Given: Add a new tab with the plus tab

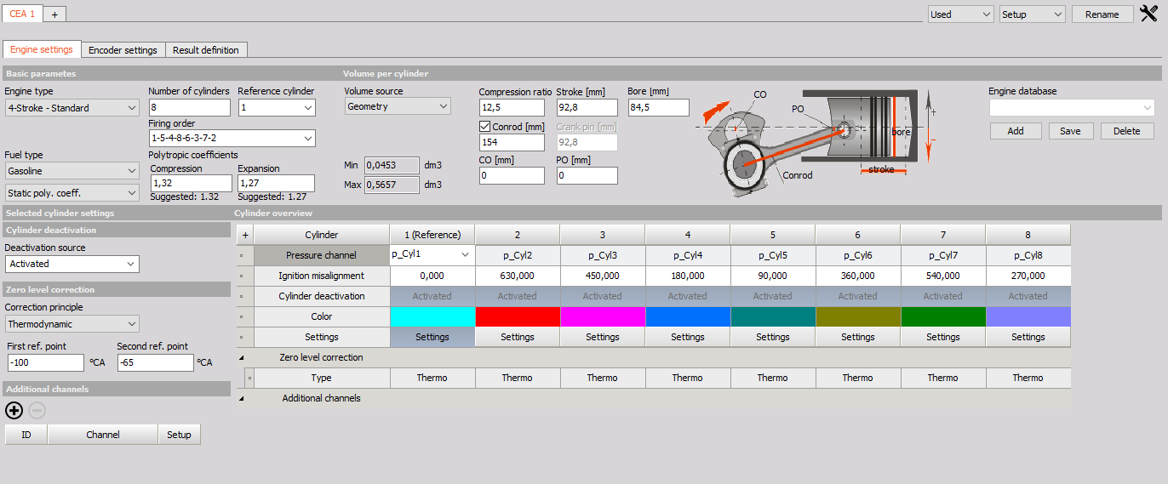Looking at the screenshot, I should coord(54,14).
